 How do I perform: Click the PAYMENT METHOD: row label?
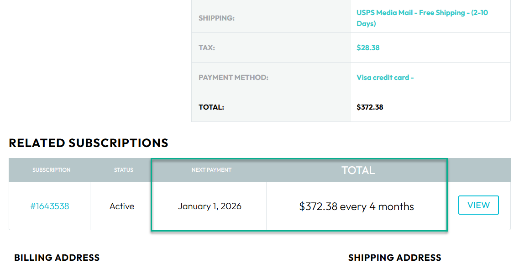(233, 78)
